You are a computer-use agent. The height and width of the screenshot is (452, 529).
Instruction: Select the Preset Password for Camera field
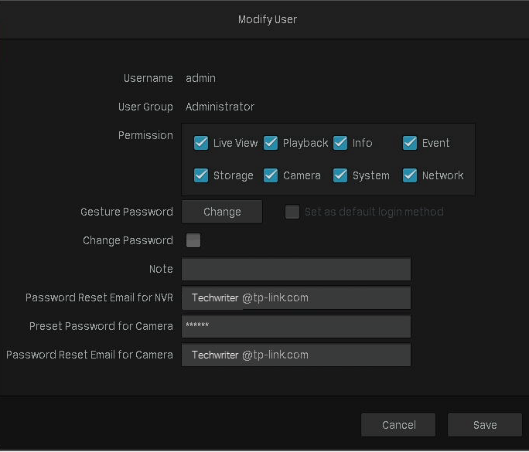pos(296,326)
